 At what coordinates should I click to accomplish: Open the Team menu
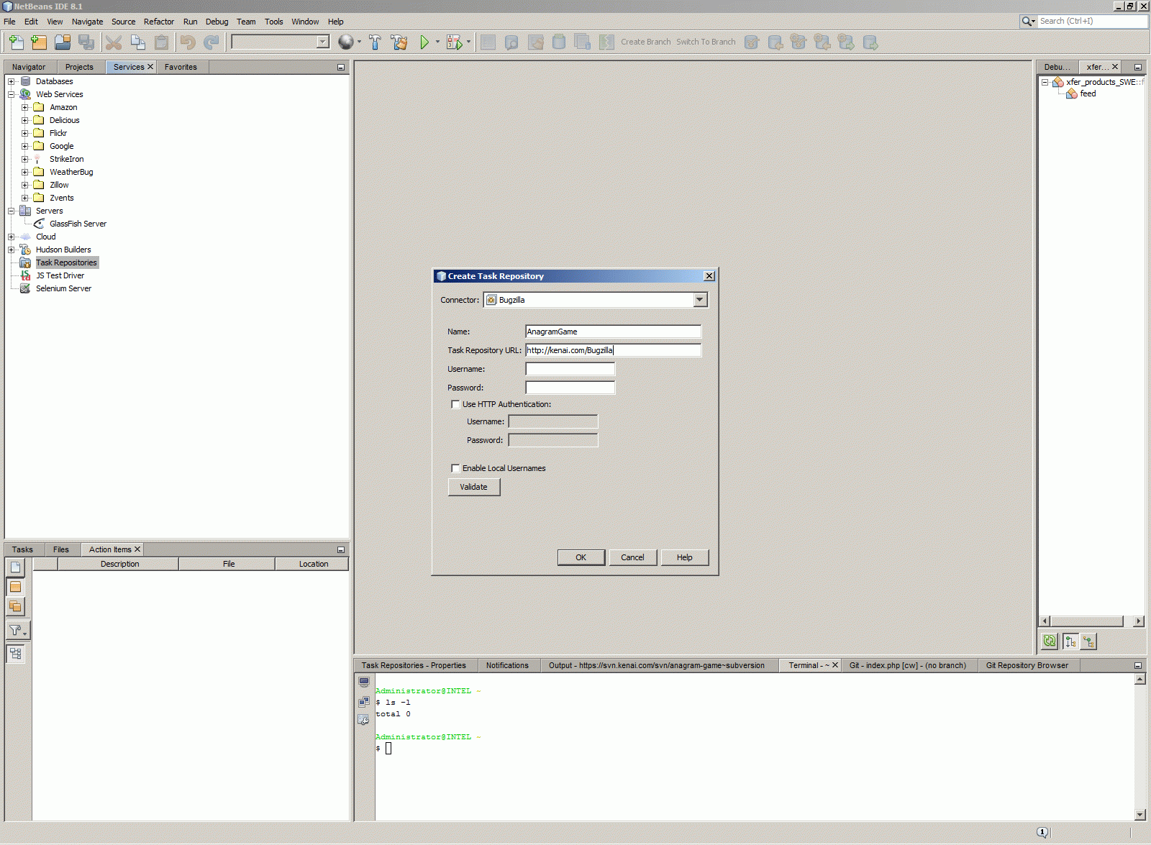point(246,22)
